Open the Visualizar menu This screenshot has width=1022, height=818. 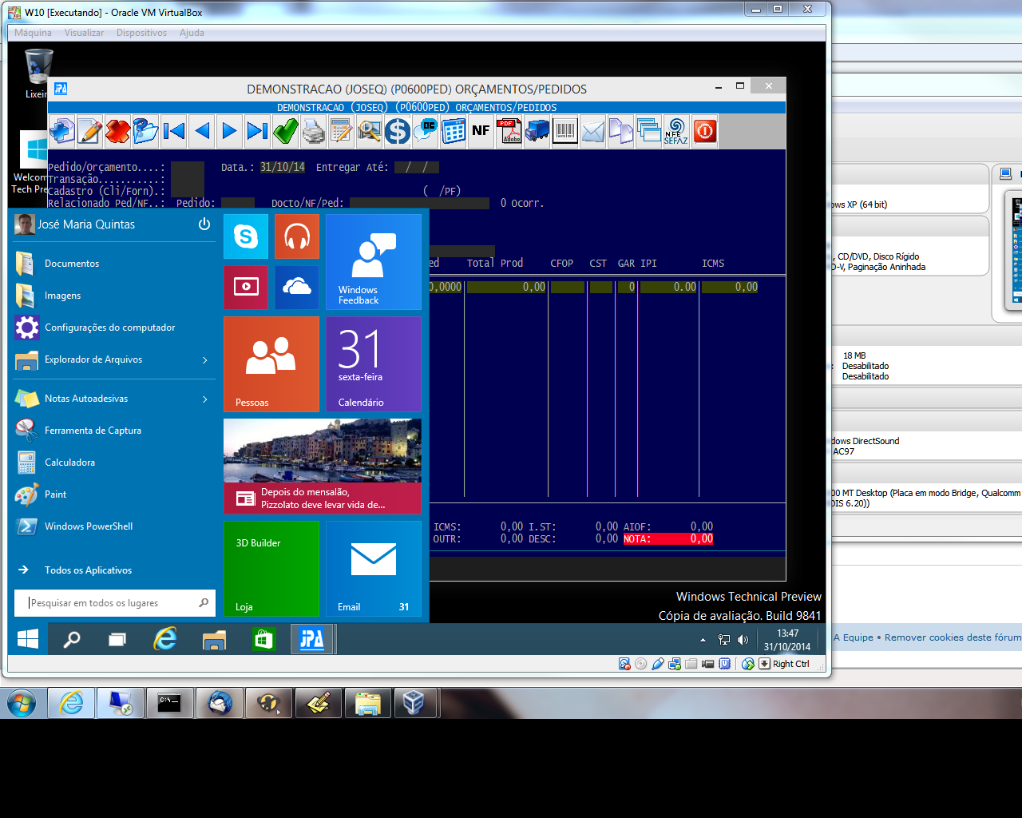click(84, 33)
